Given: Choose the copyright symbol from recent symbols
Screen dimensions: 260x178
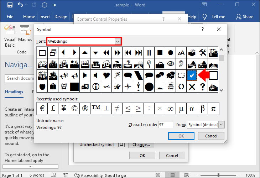Looking at the screenshot, I should (74, 109).
